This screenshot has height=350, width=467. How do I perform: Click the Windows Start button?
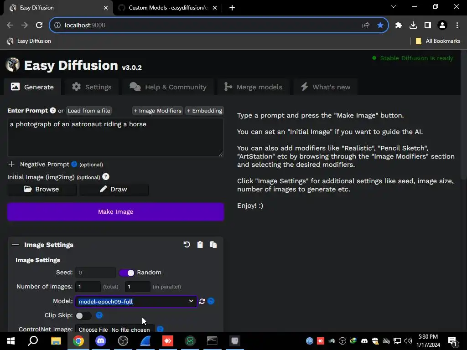pos(11,341)
